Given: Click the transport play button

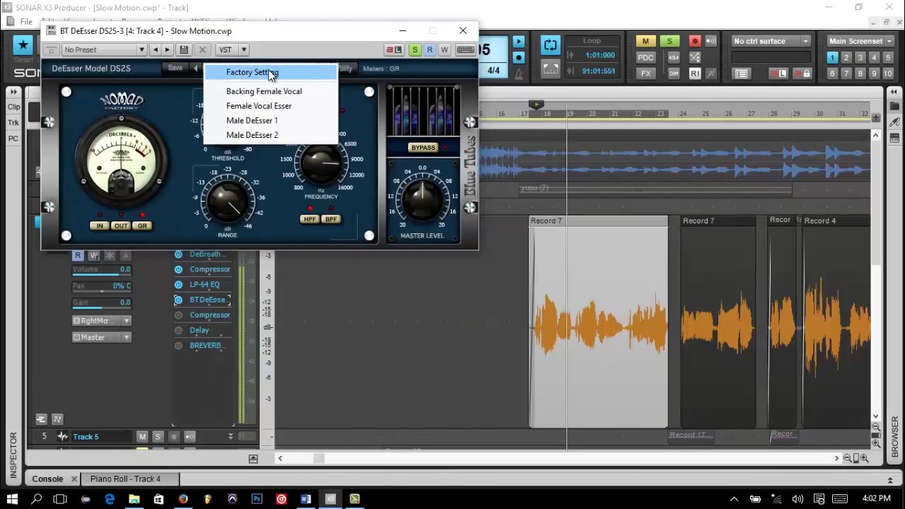Looking at the screenshot, I should pyautogui.click(x=518, y=42).
